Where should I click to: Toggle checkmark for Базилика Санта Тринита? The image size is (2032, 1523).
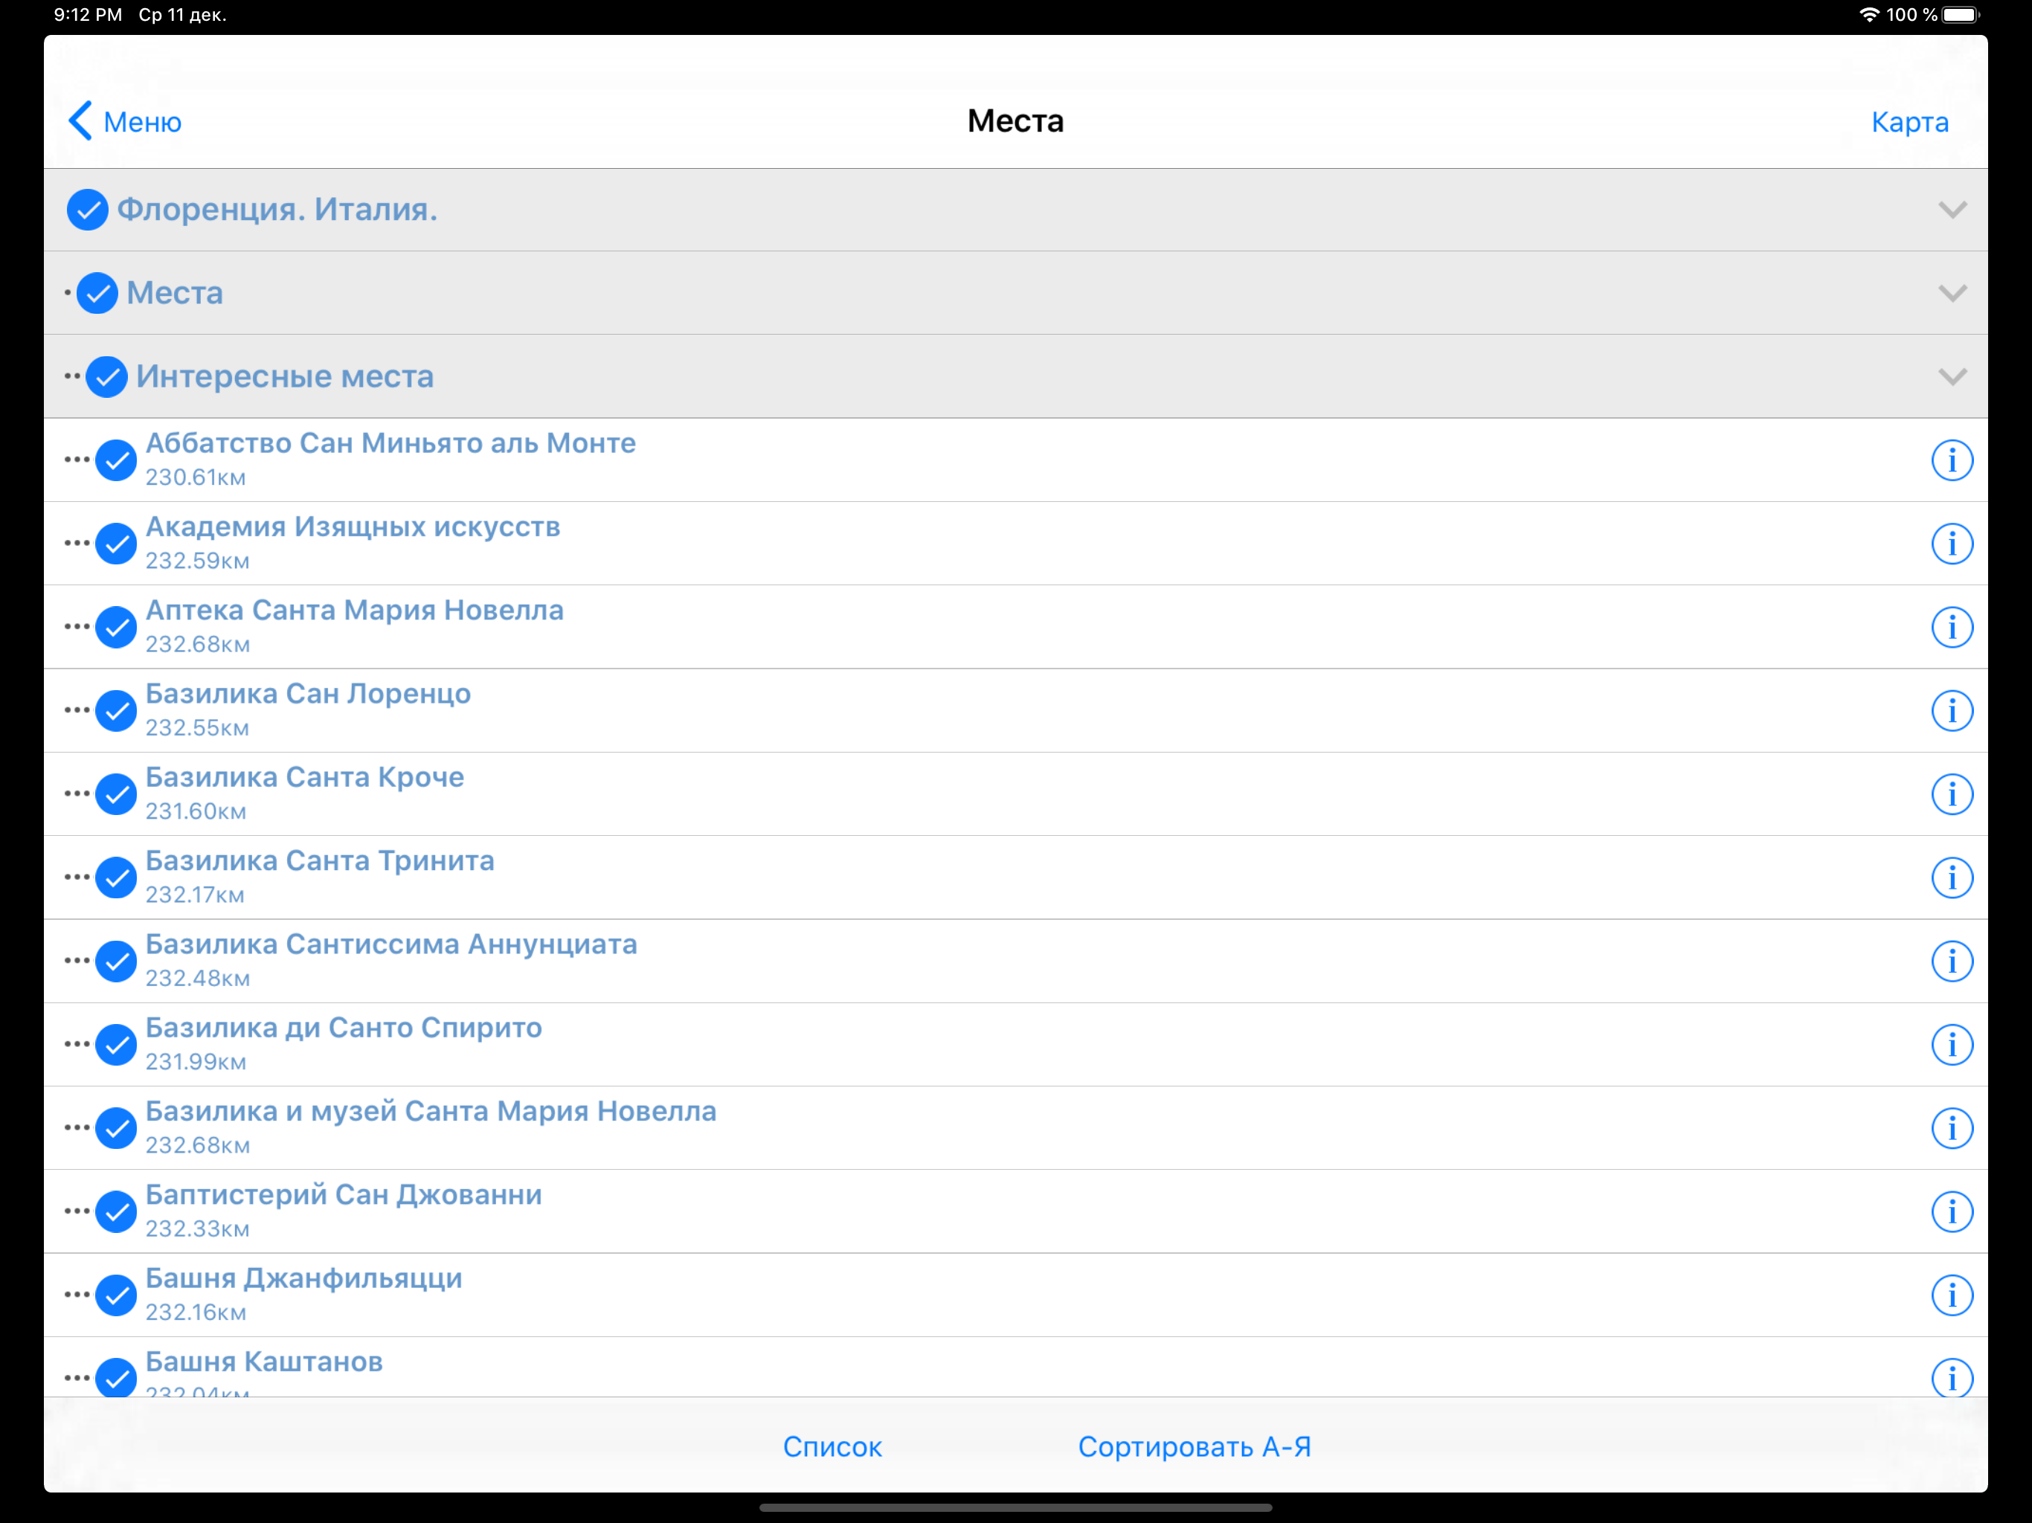pos(117,878)
